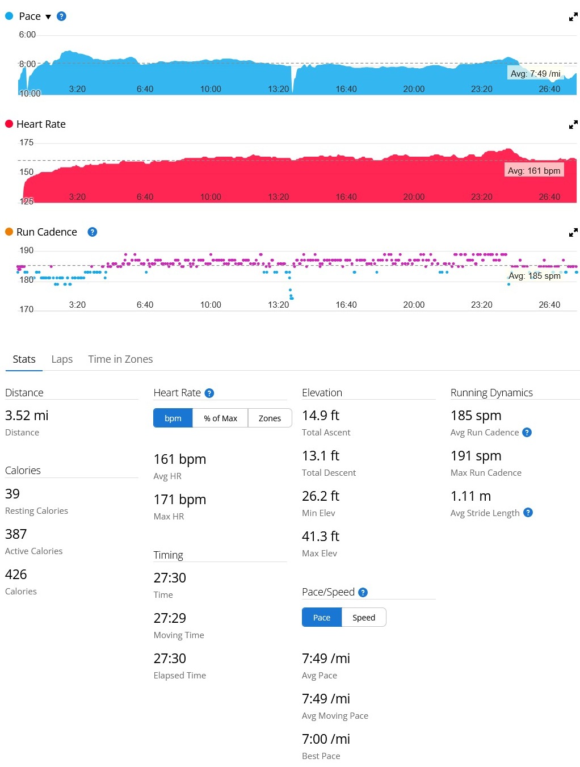Select the bpm heart rate display
580x767 pixels.
(x=173, y=418)
